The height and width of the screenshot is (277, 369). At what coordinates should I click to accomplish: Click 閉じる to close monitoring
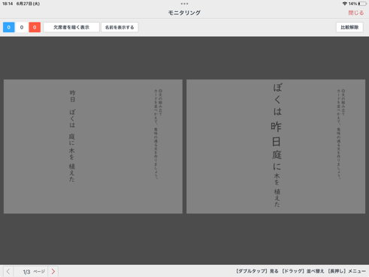click(356, 13)
